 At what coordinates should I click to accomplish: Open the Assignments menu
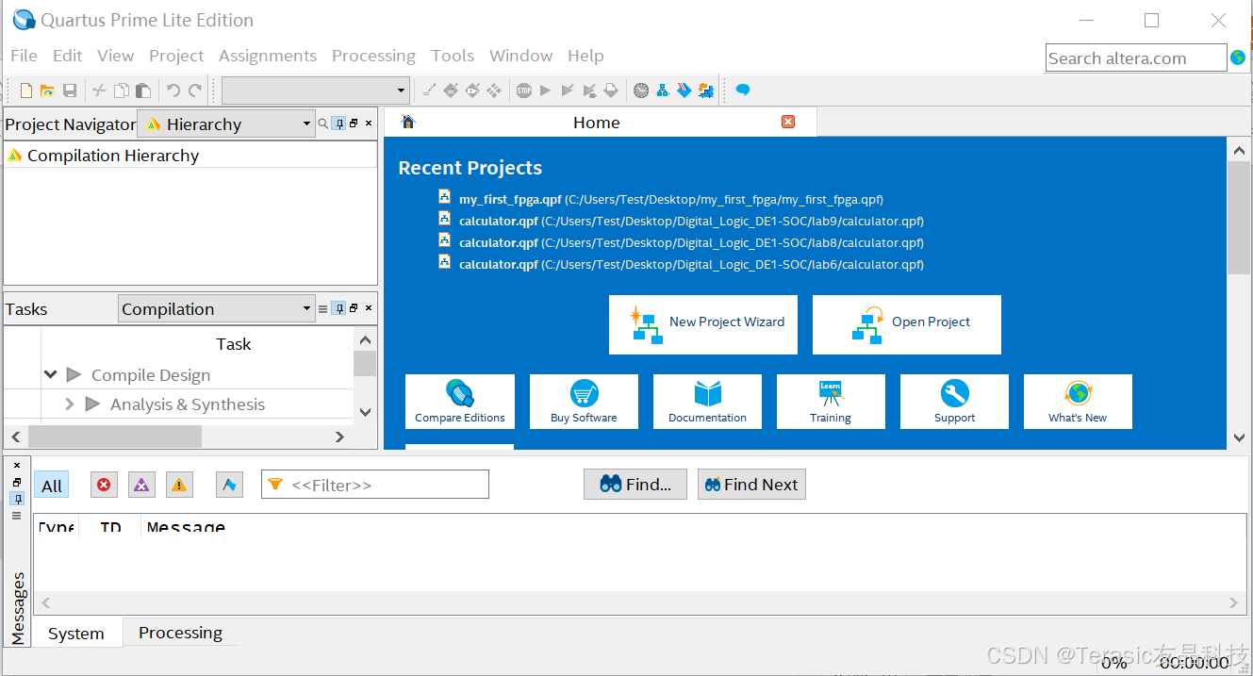click(x=268, y=56)
